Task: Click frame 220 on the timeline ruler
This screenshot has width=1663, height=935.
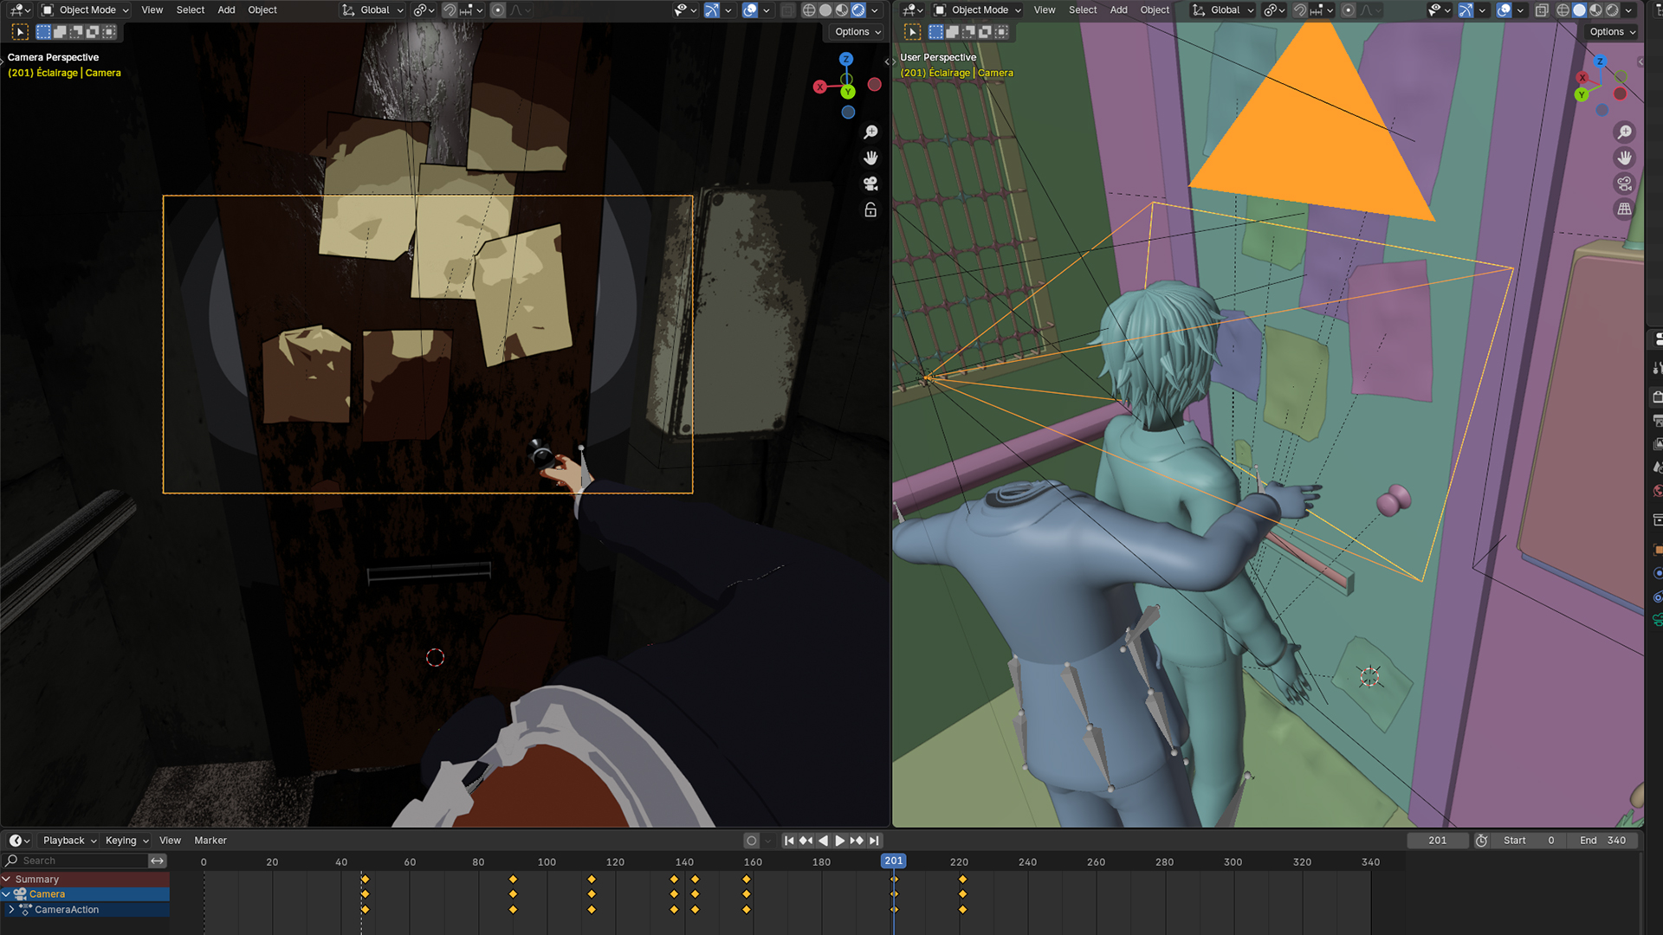Action: pos(959,862)
